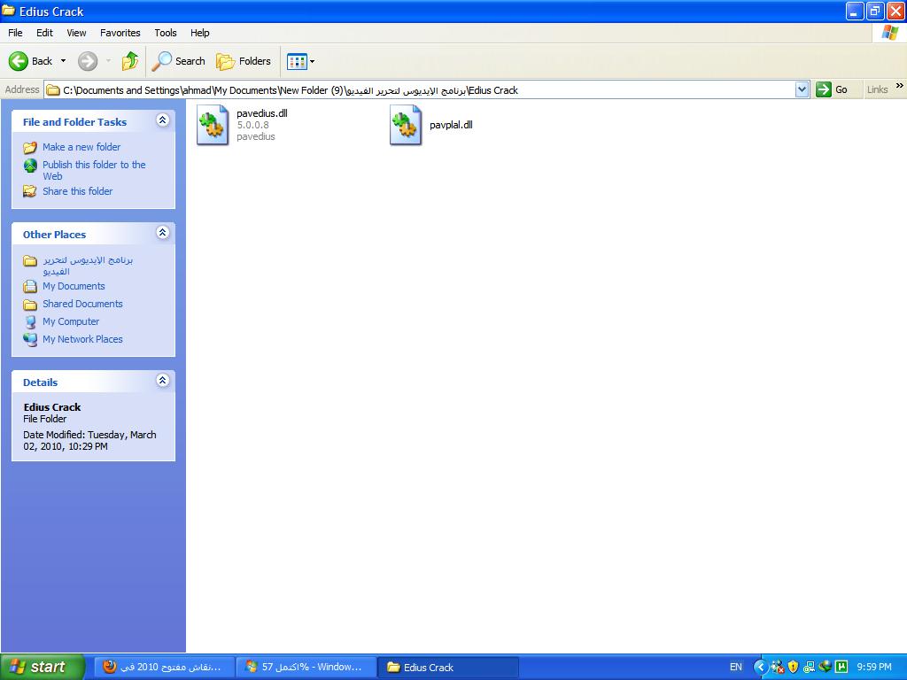Click the My Computer icon in sidebar
This screenshot has height=680, width=907.
click(30, 322)
